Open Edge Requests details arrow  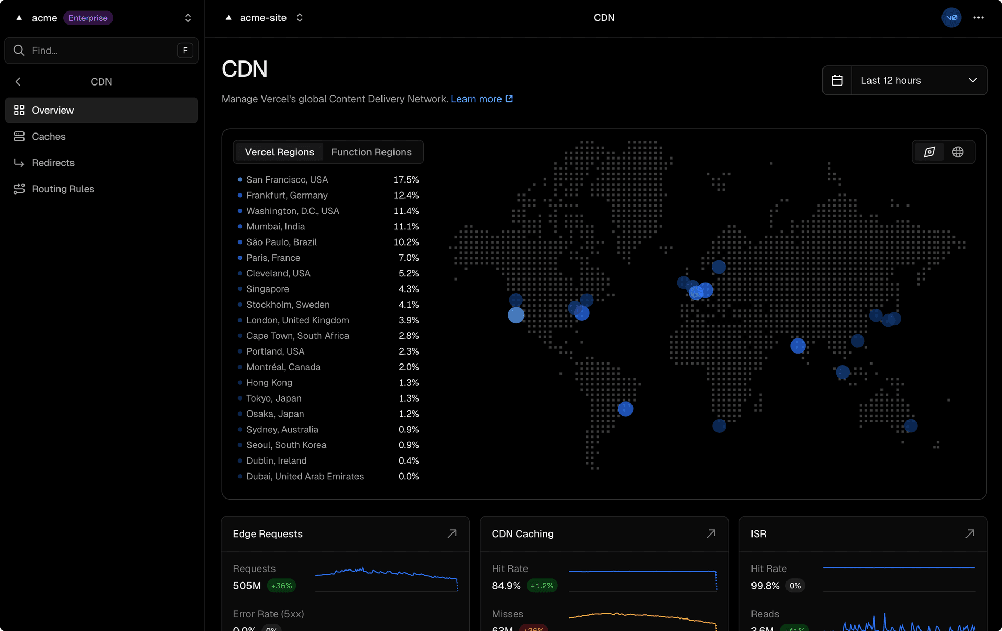pos(452,533)
